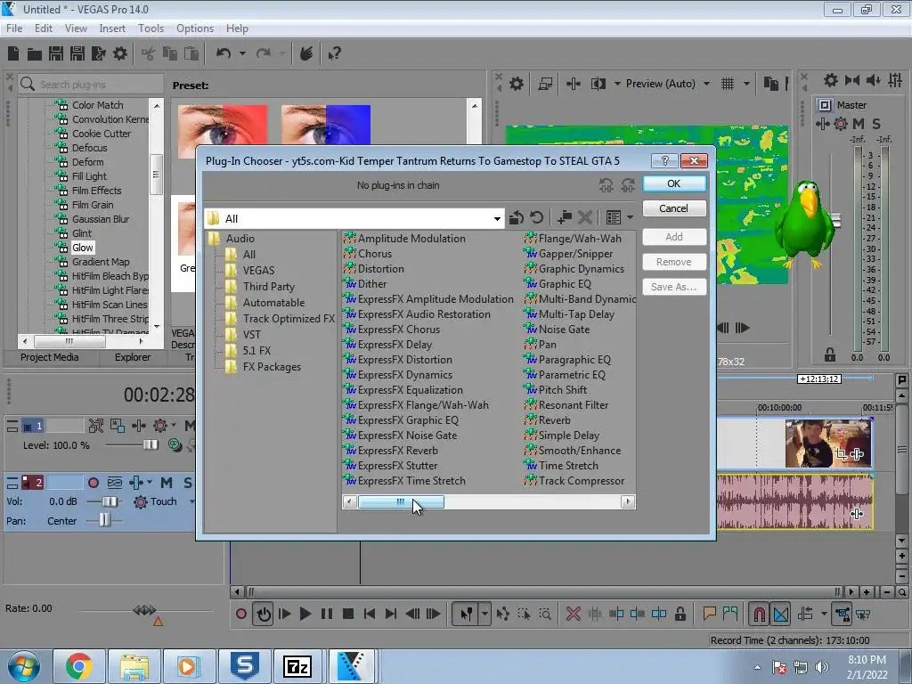This screenshot has height=684, width=912.
Task: Open the Views dropdown arrow in Plug-In Chooser
Action: (x=630, y=218)
